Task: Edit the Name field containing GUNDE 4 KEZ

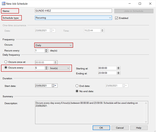Action: 73,11
